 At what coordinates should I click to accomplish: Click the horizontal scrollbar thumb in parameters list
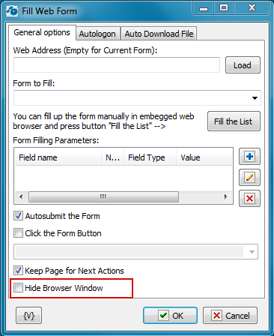click(x=103, y=196)
